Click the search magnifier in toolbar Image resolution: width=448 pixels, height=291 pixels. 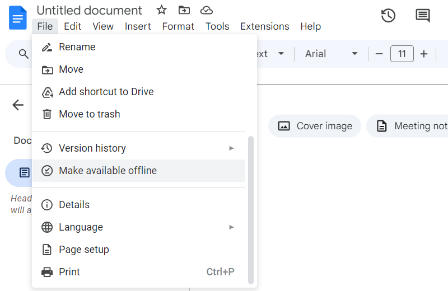click(24, 54)
